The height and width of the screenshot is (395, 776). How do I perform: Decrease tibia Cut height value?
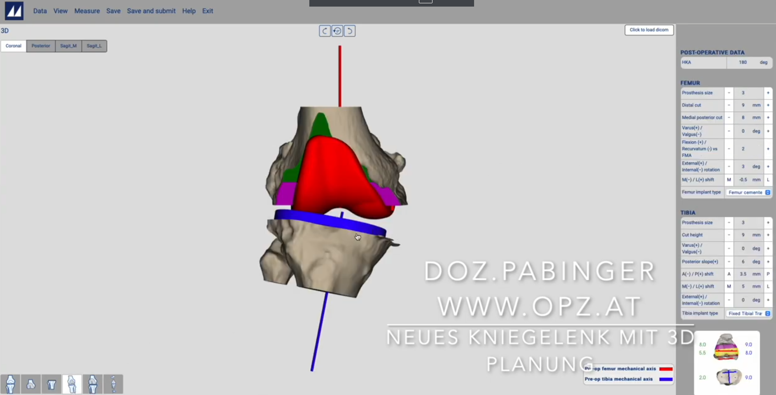point(729,235)
